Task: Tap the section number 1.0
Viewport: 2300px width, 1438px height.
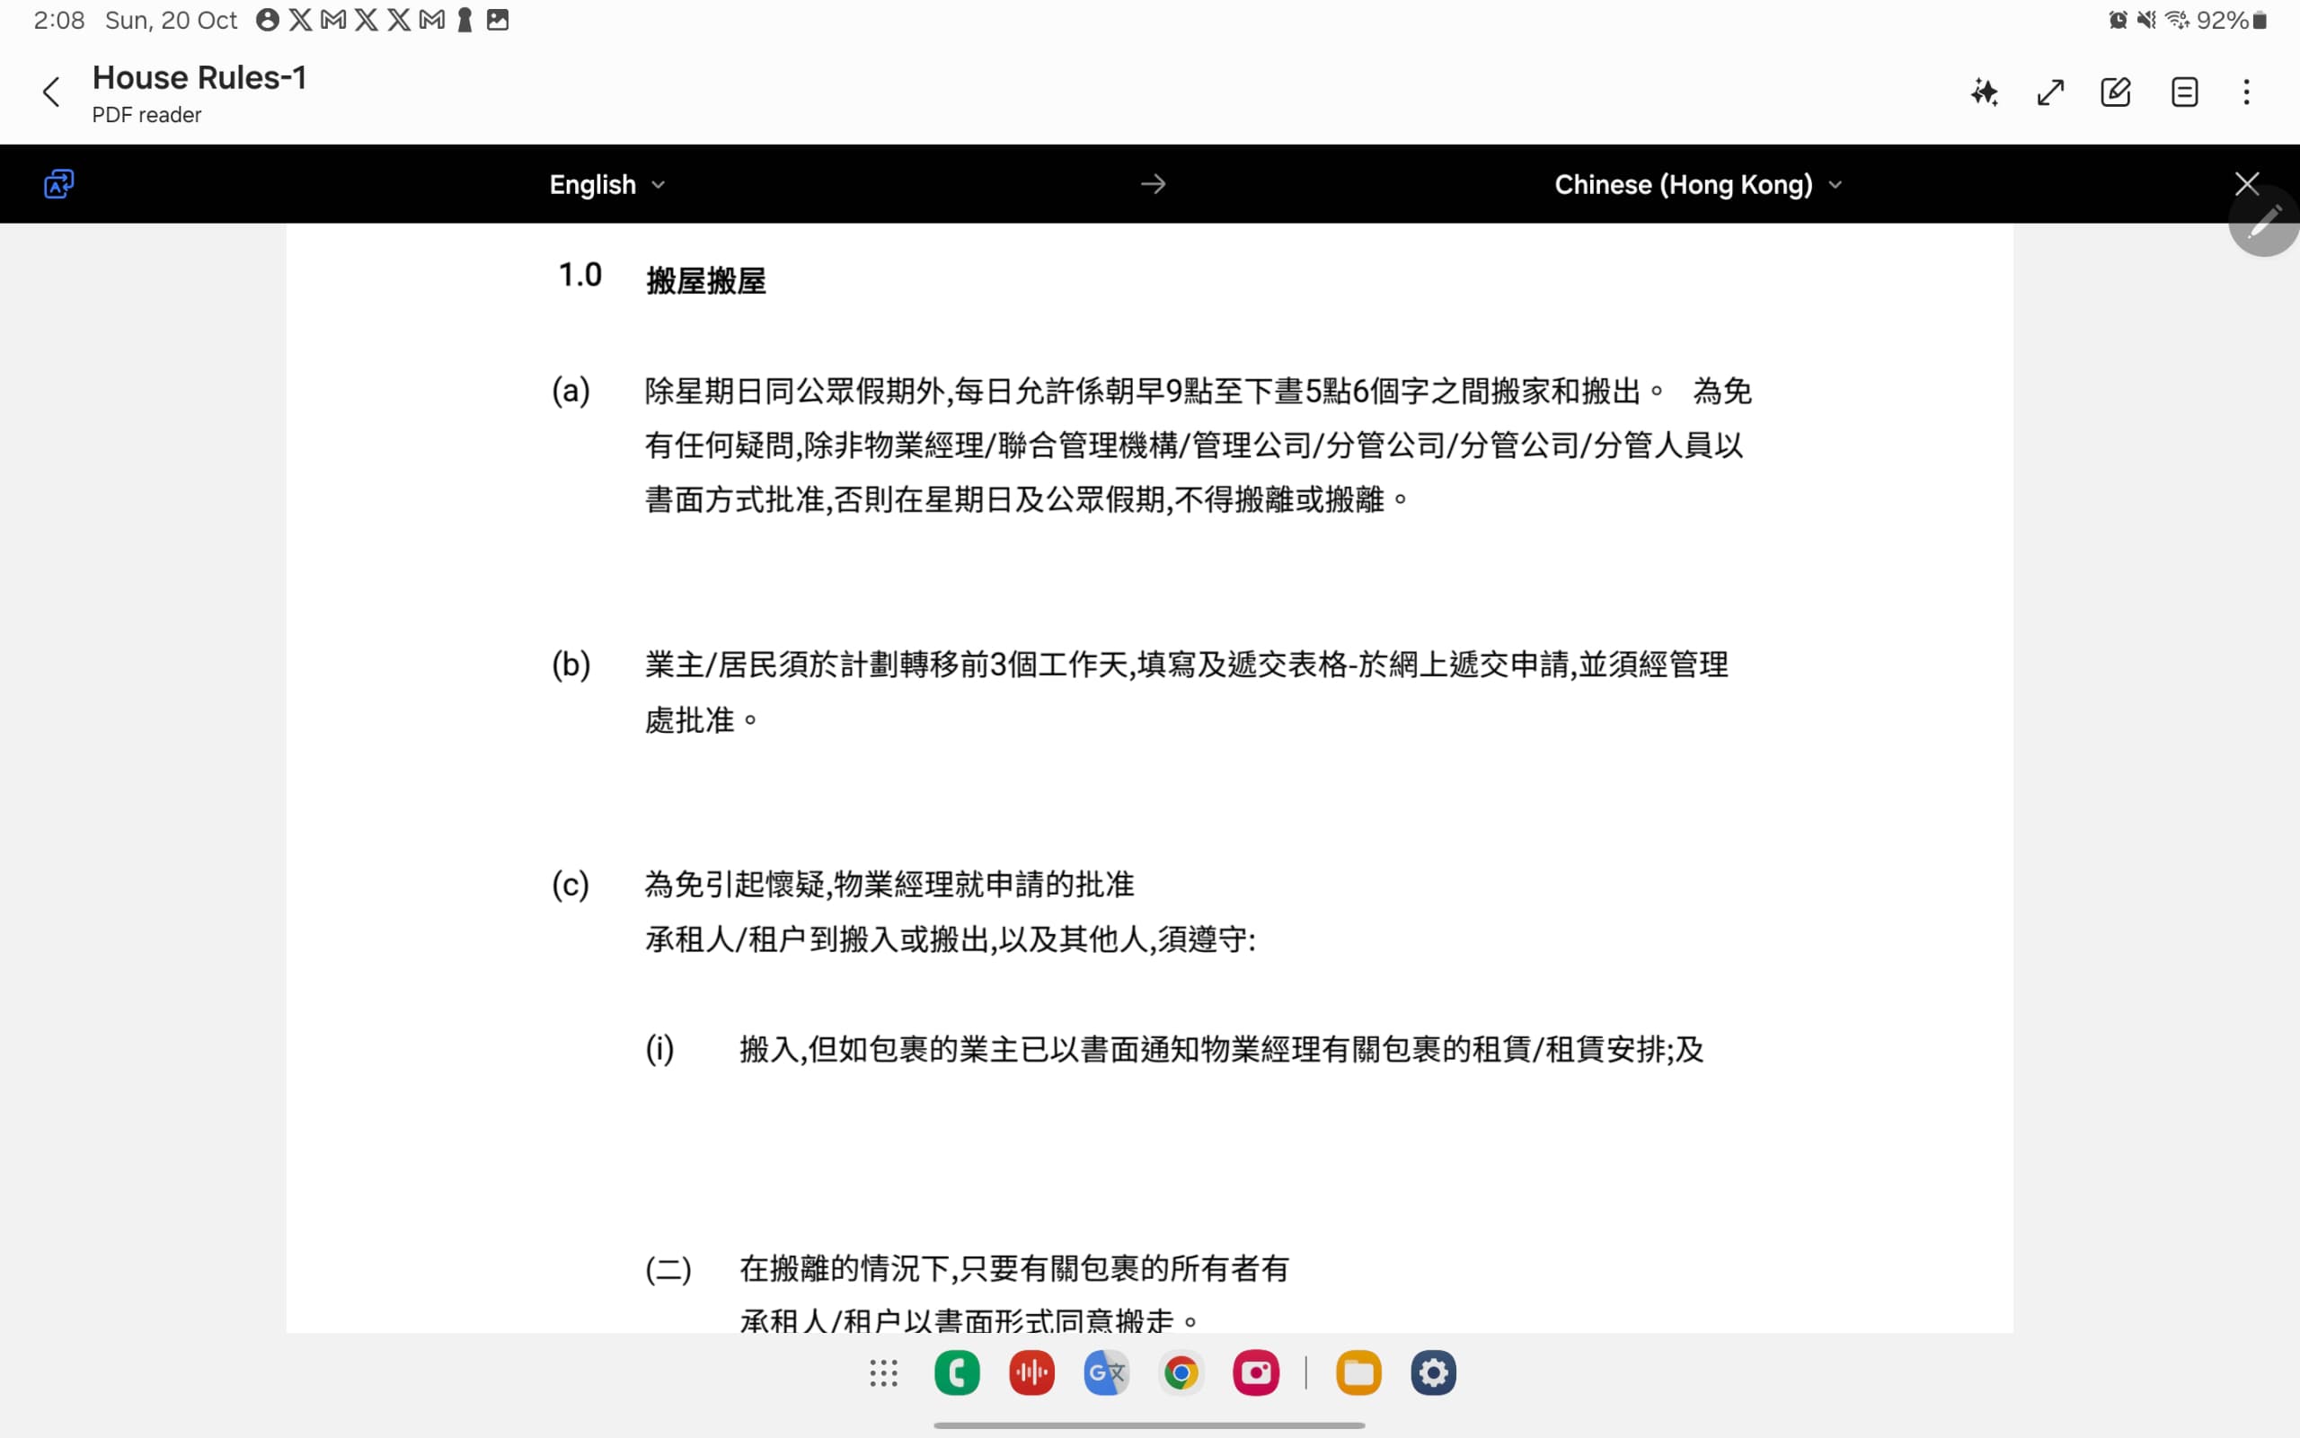Action: (x=579, y=275)
